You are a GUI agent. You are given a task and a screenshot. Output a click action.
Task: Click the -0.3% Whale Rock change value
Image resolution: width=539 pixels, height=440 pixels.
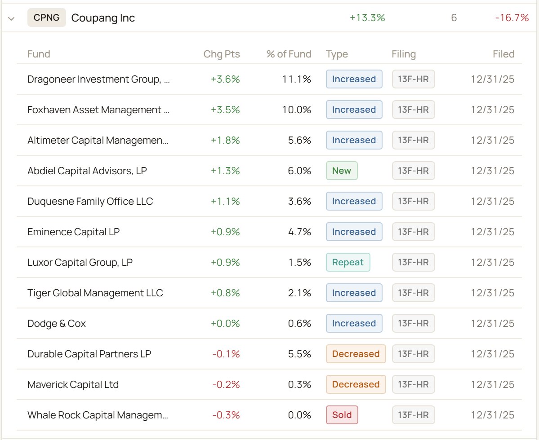226,415
